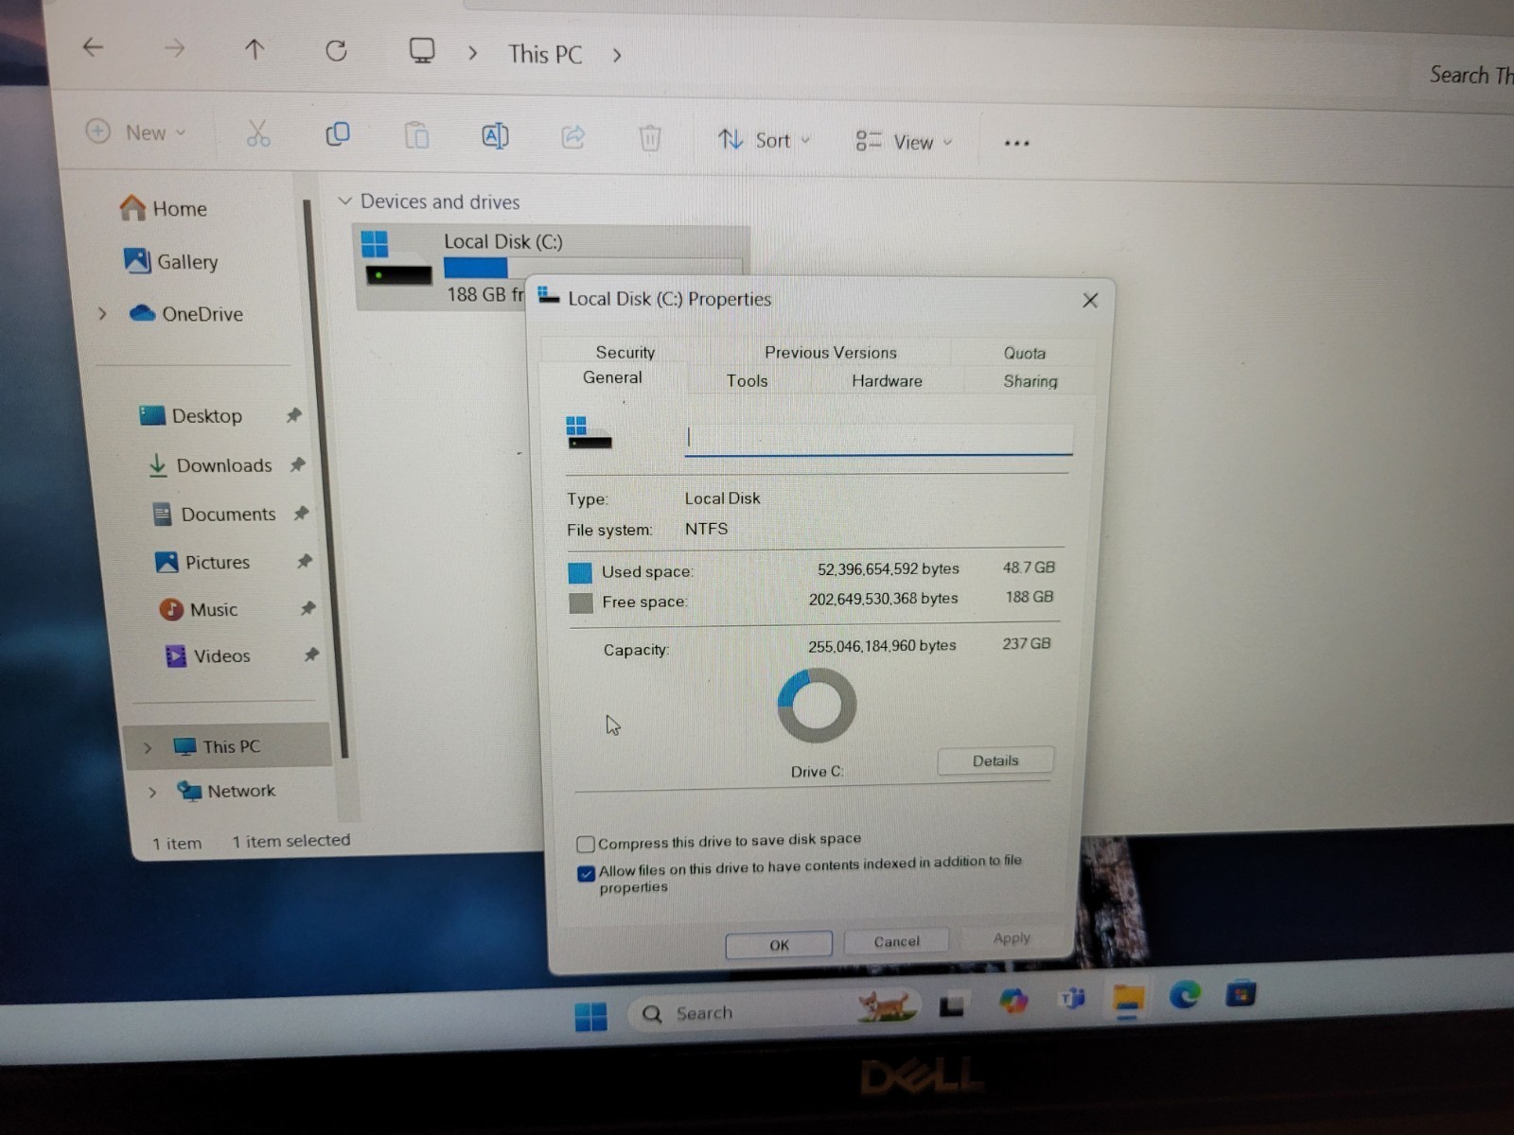Click the Copy icon in toolbar
This screenshot has height=1135, width=1514.
point(337,134)
